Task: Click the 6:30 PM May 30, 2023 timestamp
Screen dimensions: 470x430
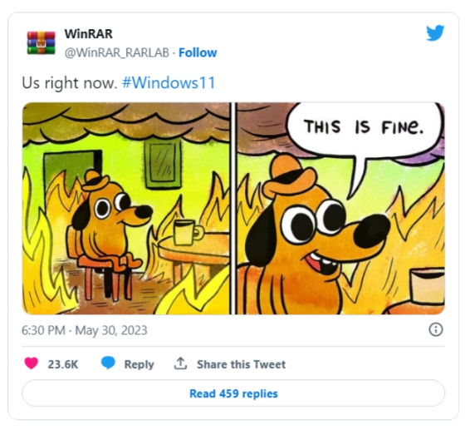Action: pos(84,330)
